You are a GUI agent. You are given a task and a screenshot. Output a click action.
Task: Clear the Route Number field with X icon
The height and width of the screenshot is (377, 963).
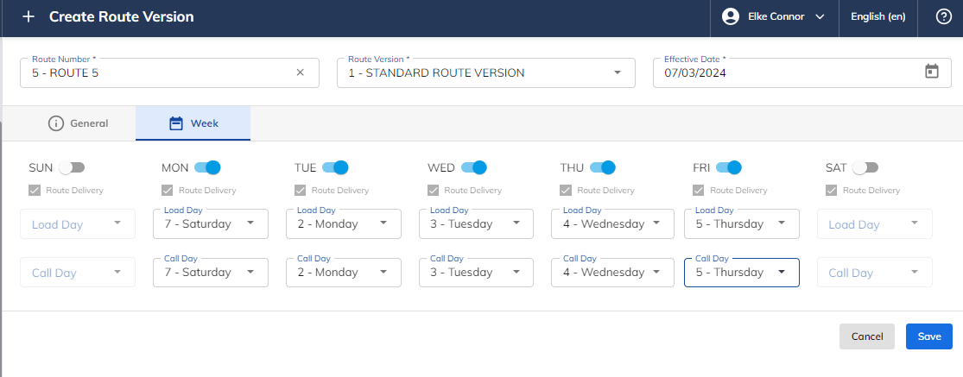click(x=301, y=72)
